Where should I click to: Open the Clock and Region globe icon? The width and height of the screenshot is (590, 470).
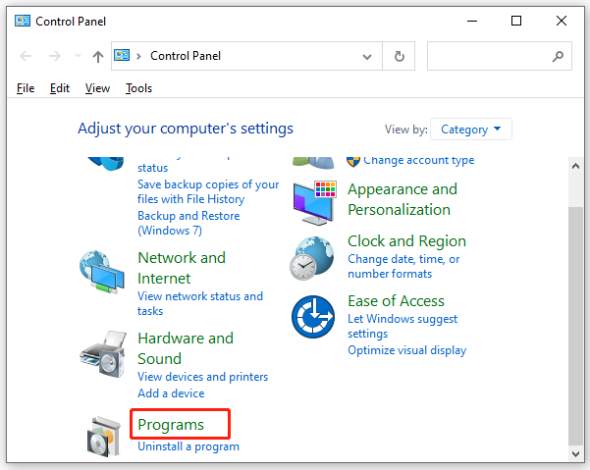[312, 258]
